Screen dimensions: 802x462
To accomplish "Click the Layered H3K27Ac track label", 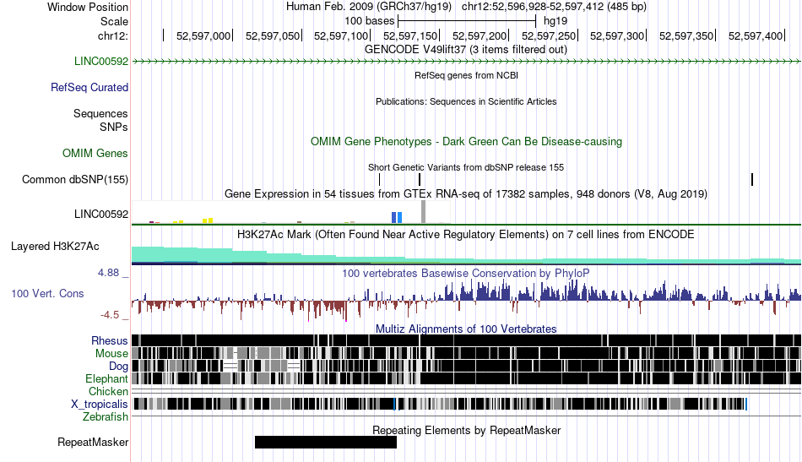I will click(x=55, y=246).
